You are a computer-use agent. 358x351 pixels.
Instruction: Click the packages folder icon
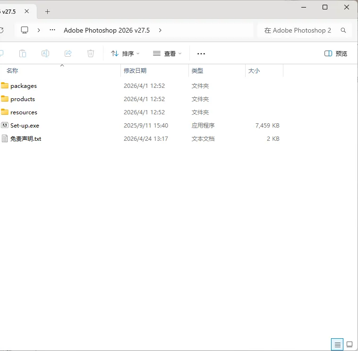point(5,86)
